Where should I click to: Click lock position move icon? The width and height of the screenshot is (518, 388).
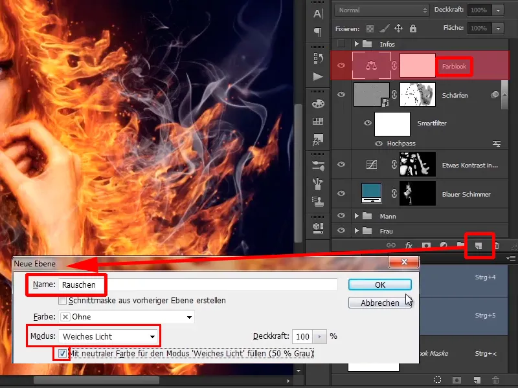(x=398, y=28)
